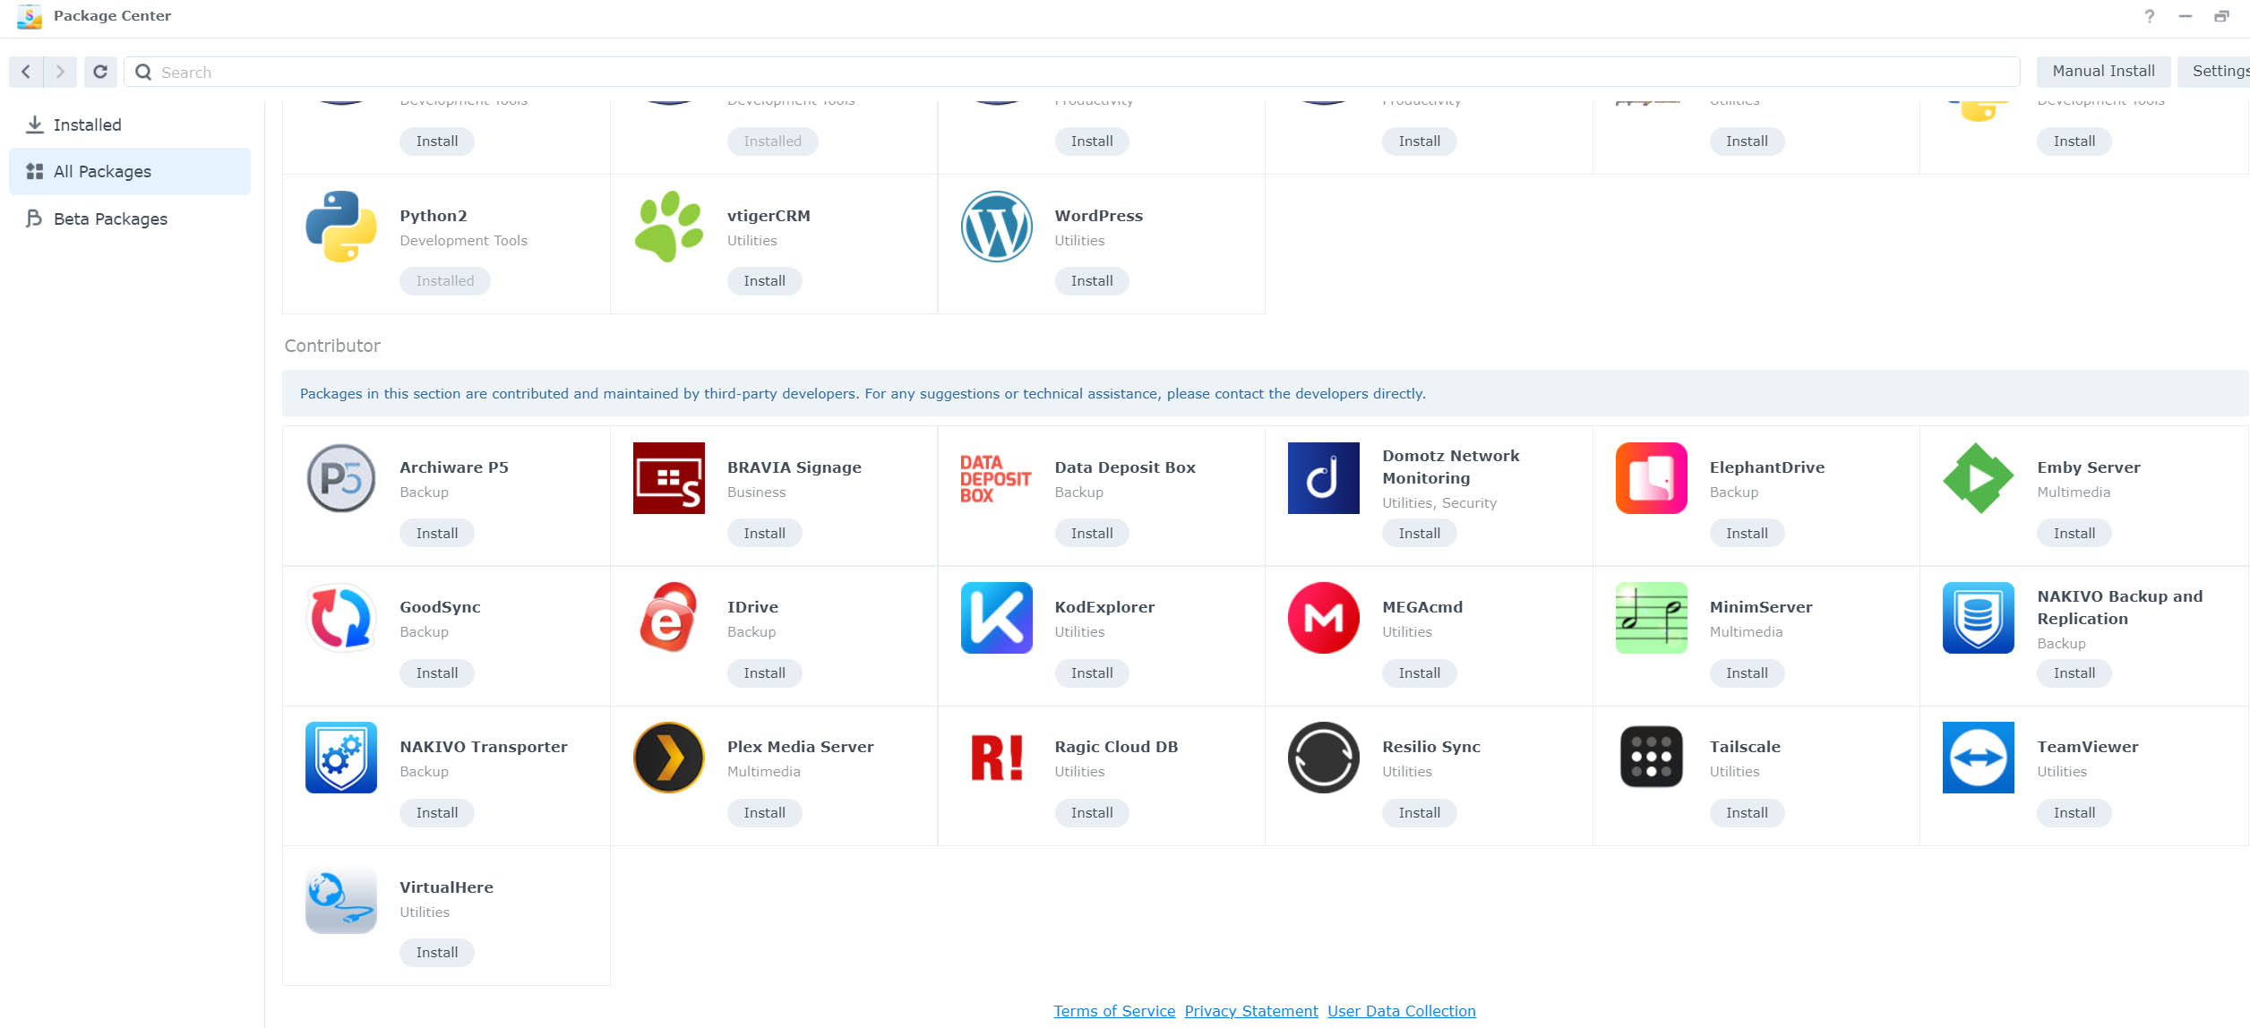Image resolution: width=2250 pixels, height=1028 pixels.
Task: Open the Tailscale icon
Action: pyautogui.click(x=1651, y=758)
